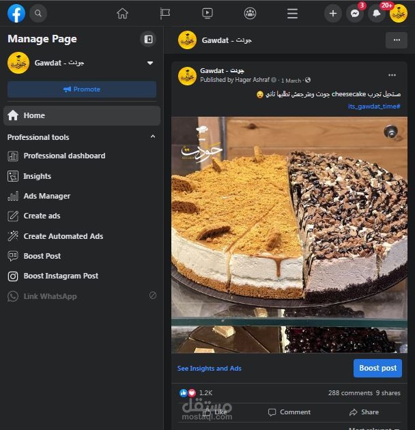
Task: Open Insights in sidebar
Action: click(x=37, y=176)
